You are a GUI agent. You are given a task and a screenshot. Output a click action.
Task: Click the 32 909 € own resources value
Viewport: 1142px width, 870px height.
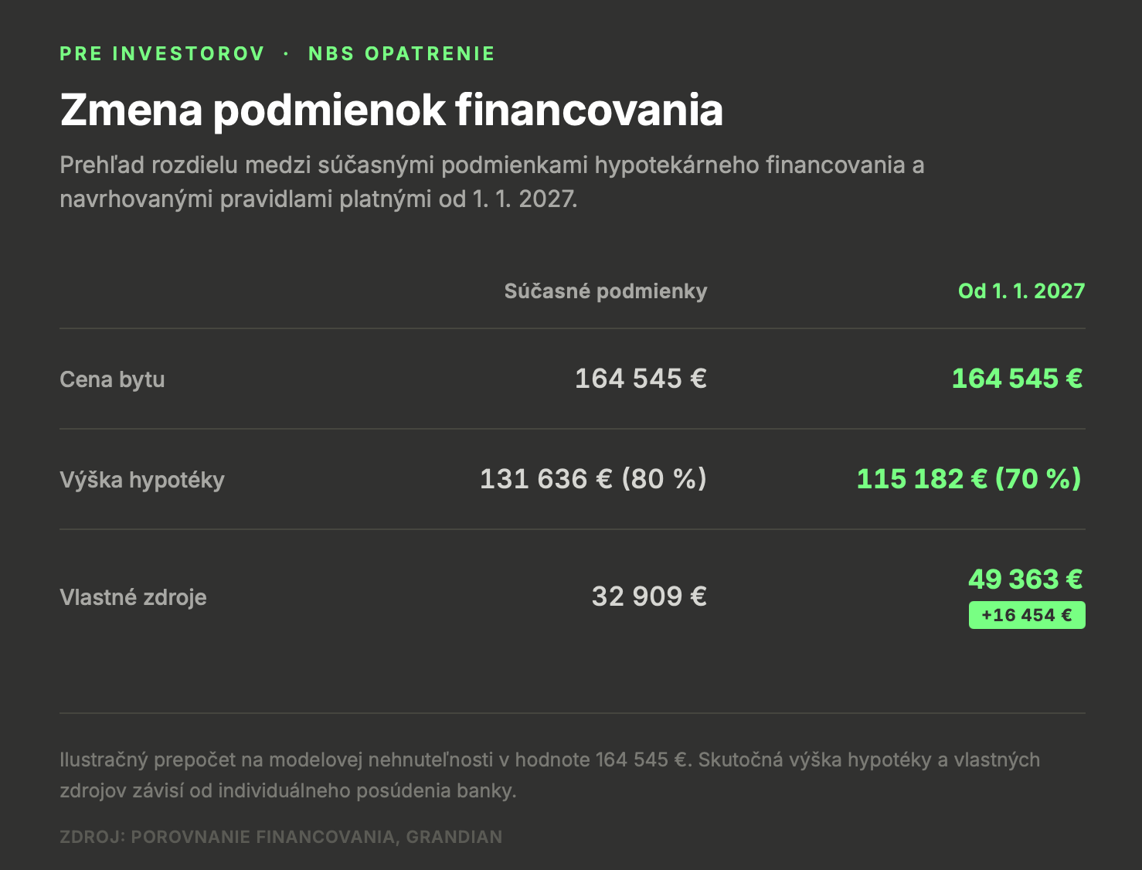[x=649, y=596]
